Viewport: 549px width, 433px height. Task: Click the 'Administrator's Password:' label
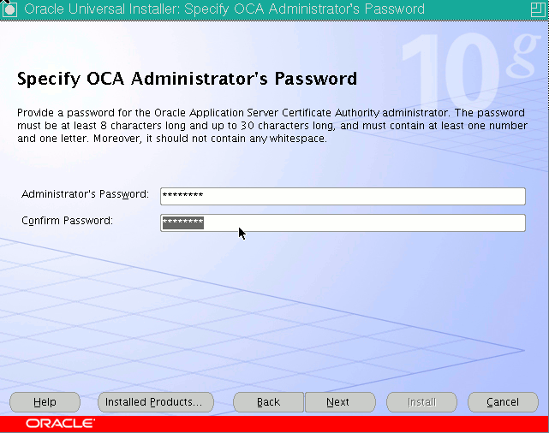click(85, 194)
